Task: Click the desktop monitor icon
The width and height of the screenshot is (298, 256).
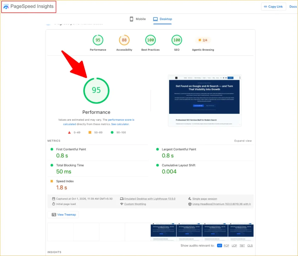Action: coord(155,19)
